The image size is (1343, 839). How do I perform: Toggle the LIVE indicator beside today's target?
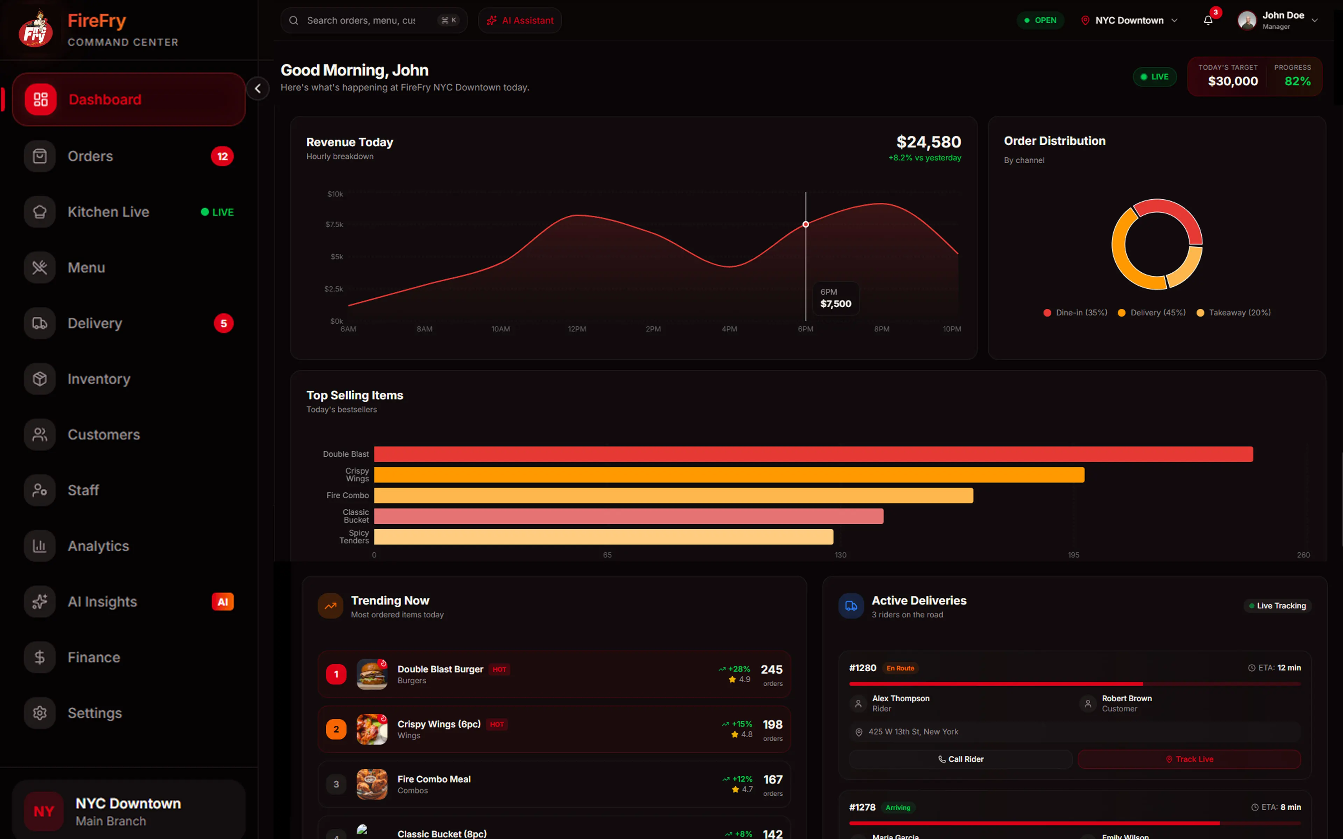1154,77
